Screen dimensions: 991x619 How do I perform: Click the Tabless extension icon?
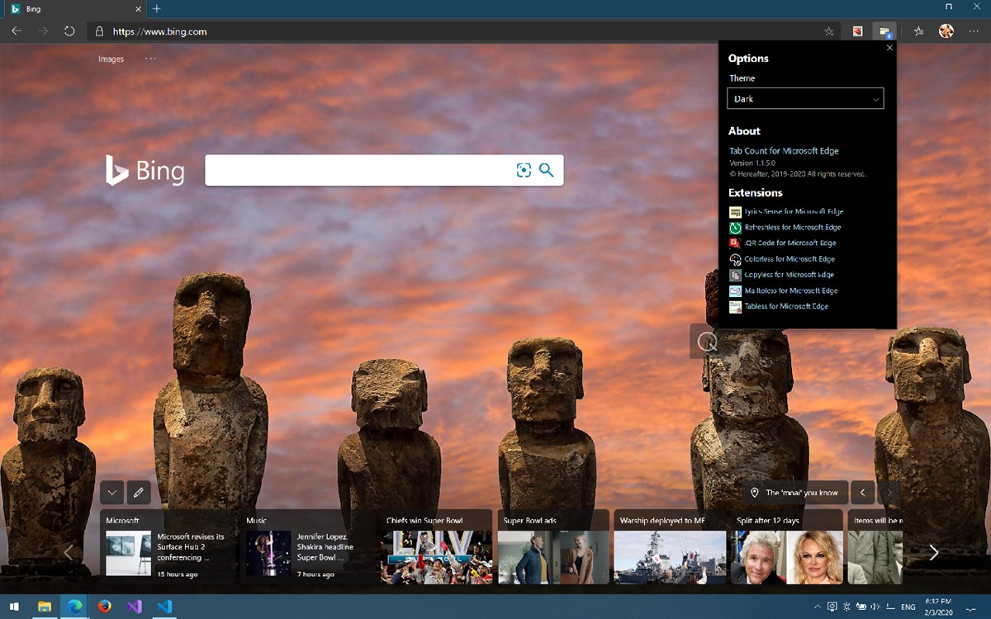735,306
